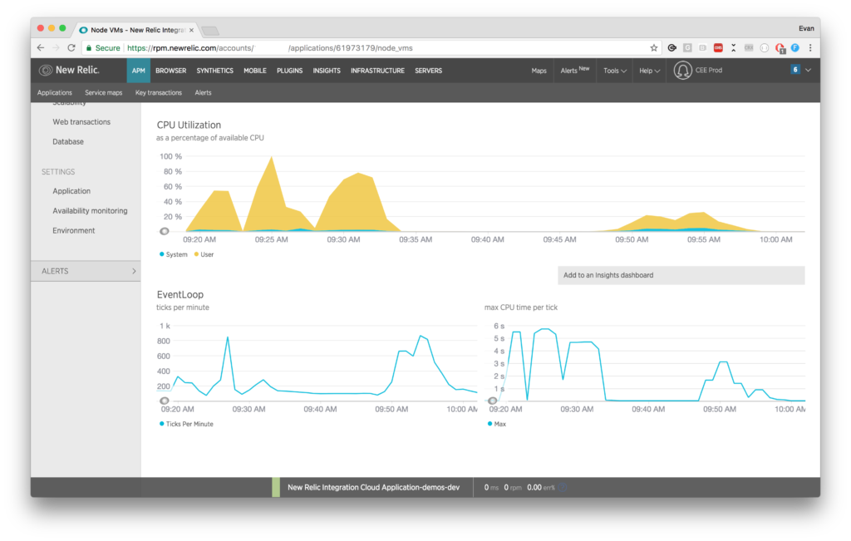This screenshot has height=541, width=851.
Task: Toggle the Ticks Per Minute legend item
Action: click(x=189, y=424)
